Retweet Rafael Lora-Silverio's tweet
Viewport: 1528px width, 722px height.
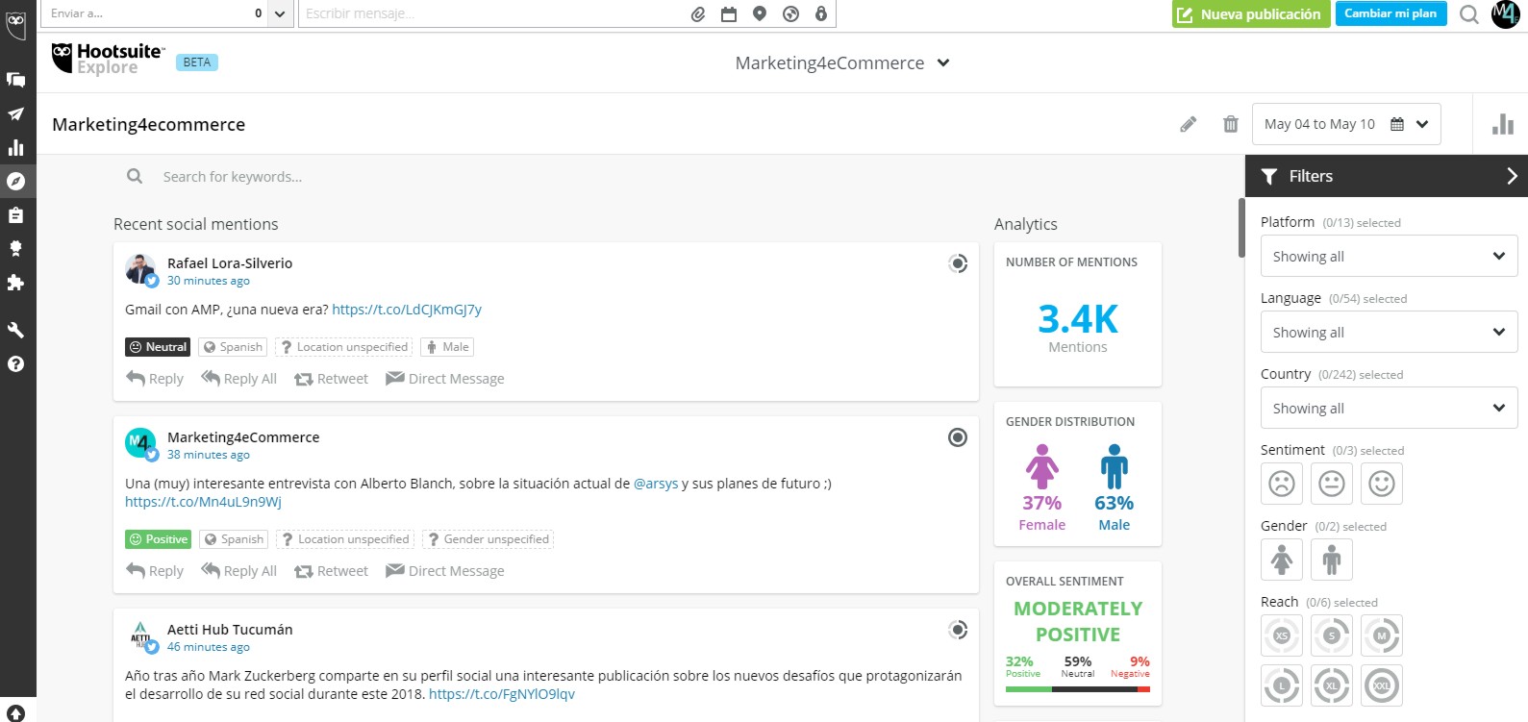point(331,379)
